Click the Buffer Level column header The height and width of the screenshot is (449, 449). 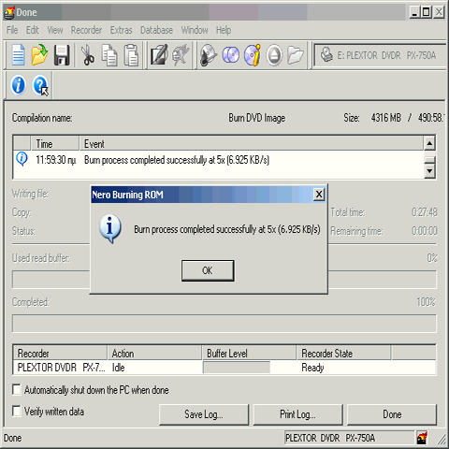249,354
